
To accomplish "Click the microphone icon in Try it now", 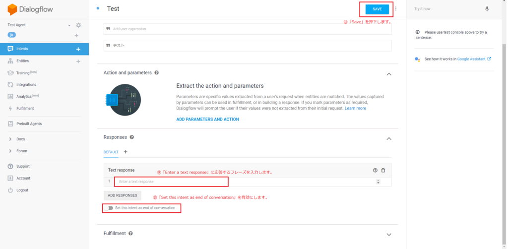I will [487, 9].
